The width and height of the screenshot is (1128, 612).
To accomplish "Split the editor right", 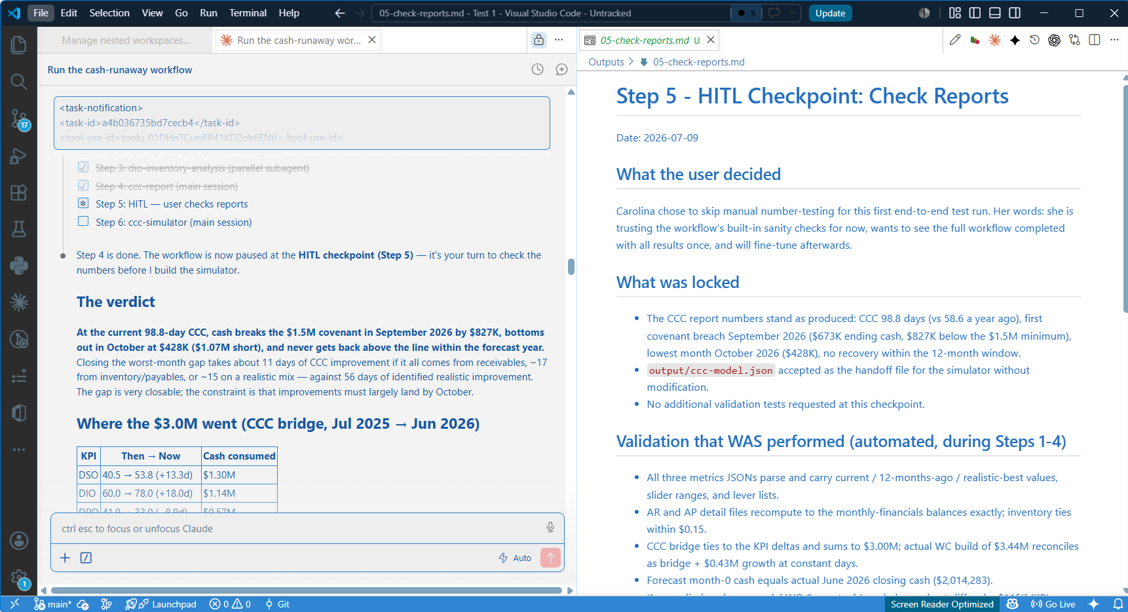I will 1094,40.
